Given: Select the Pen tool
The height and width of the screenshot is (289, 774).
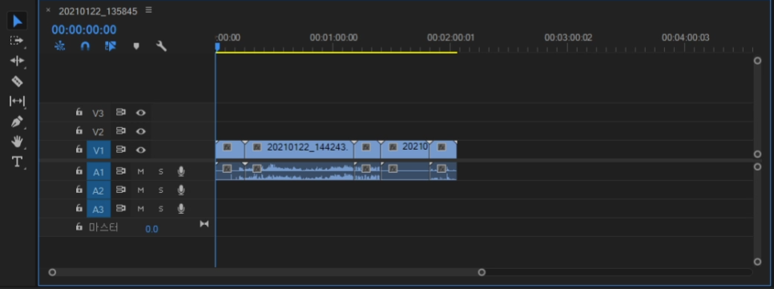Looking at the screenshot, I should point(17,122).
